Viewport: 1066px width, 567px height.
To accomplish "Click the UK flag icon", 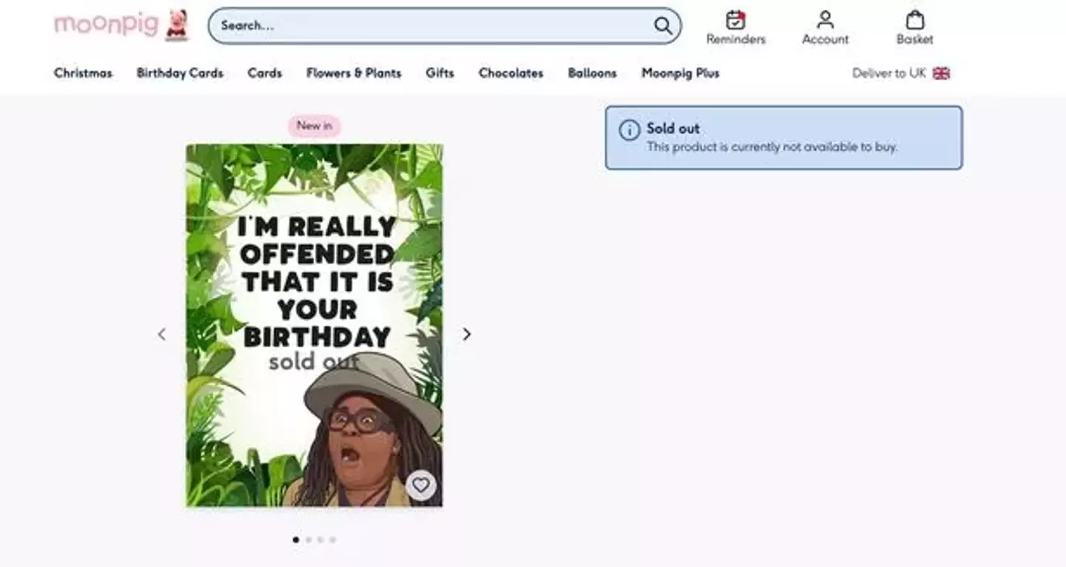I will (x=941, y=73).
